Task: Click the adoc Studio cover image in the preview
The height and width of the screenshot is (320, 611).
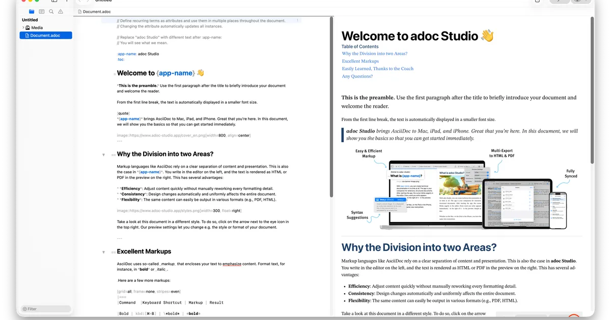Action: coord(461,188)
